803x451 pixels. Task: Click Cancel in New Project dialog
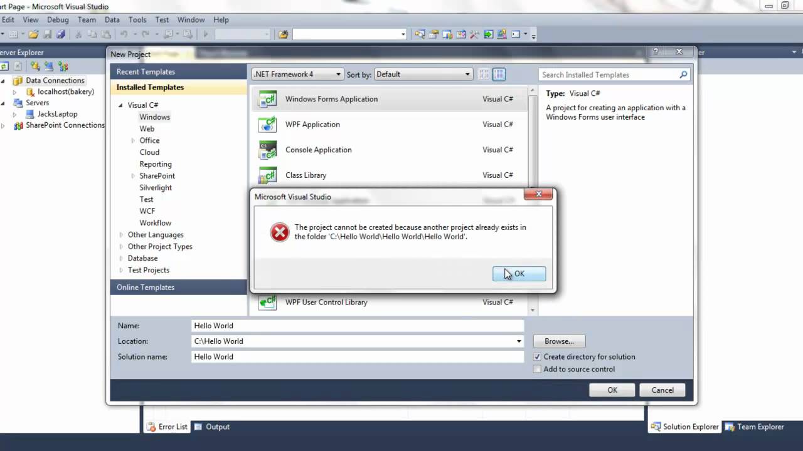662,390
